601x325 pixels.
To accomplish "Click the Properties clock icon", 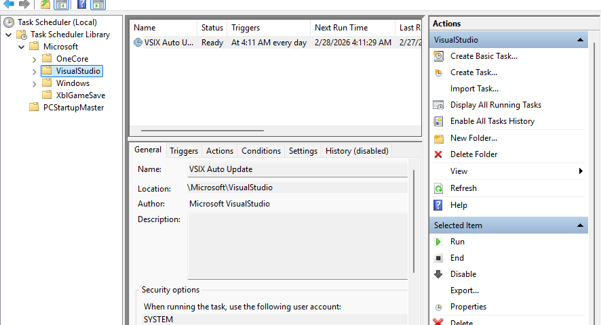I will point(438,307).
